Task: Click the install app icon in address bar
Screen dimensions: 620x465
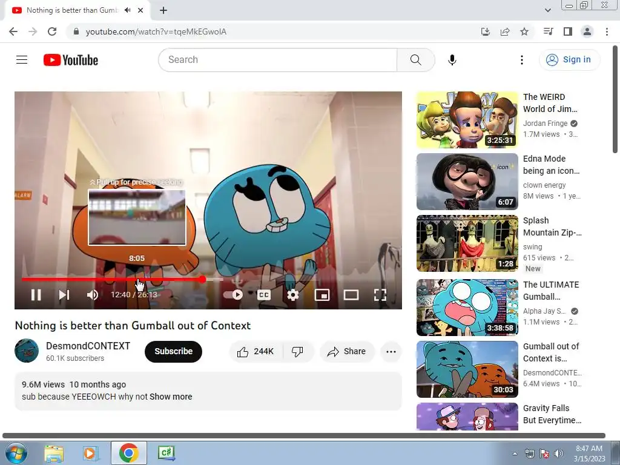Action: [x=485, y=31]
